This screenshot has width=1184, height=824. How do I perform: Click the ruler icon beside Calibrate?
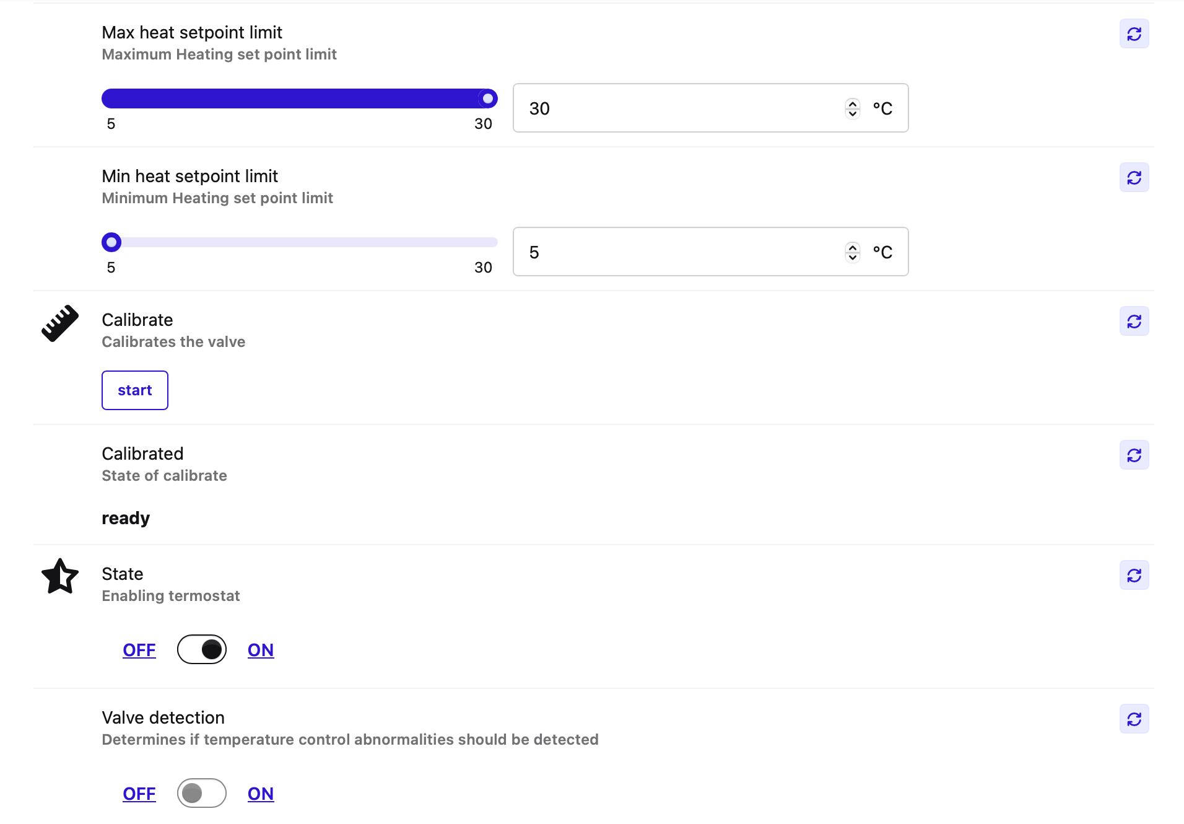[x=60, y=323]
